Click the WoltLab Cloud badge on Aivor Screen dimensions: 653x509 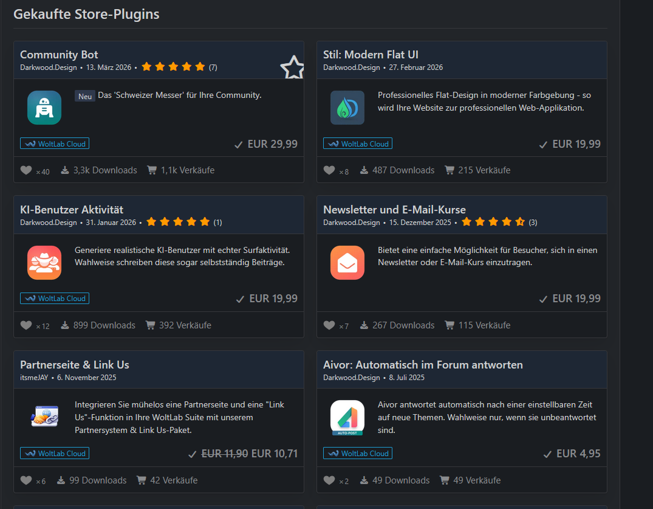(358, 453)
